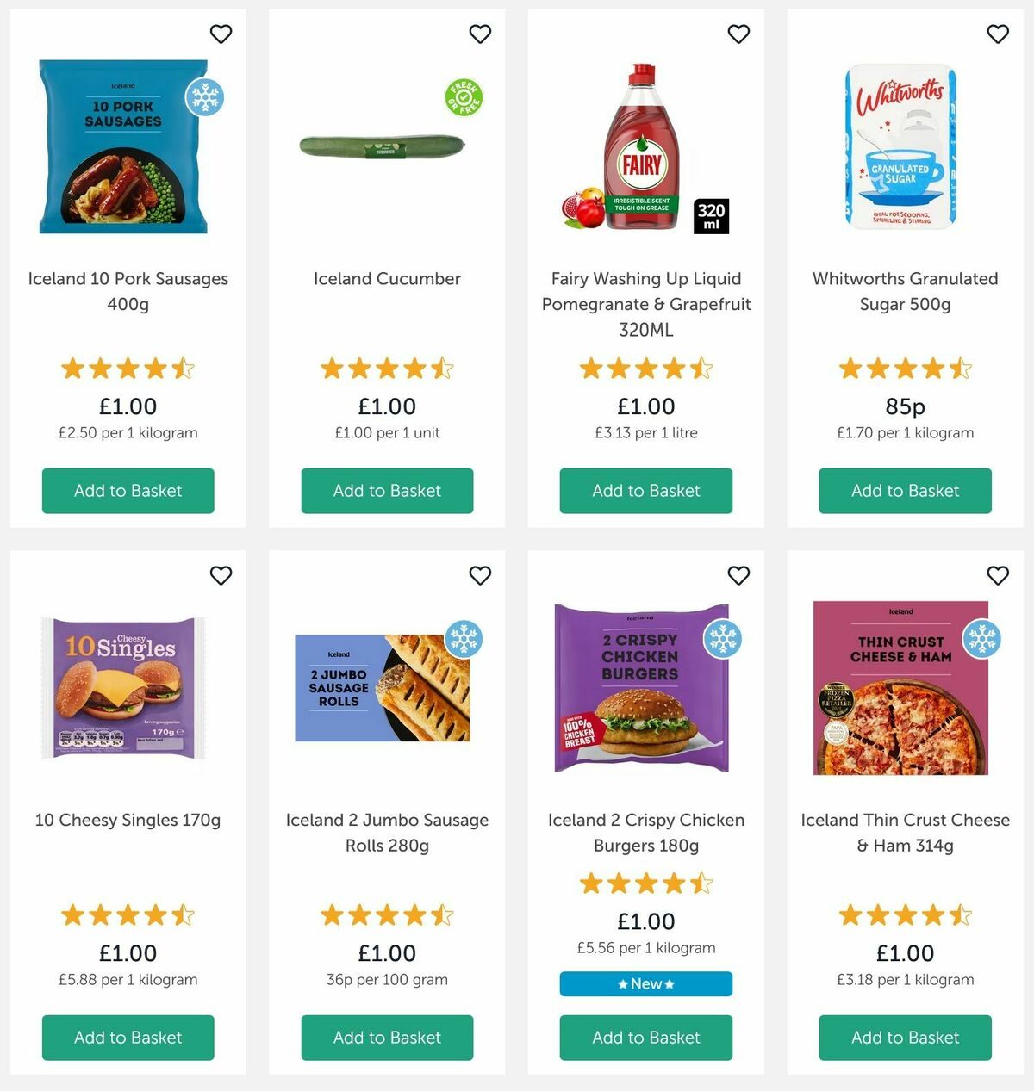This screenshot has height=1091, width=1034.
Task: Click the New badge under Crispy Chicken Burgers
Action: pyautogui.click(x=645, y=983)
